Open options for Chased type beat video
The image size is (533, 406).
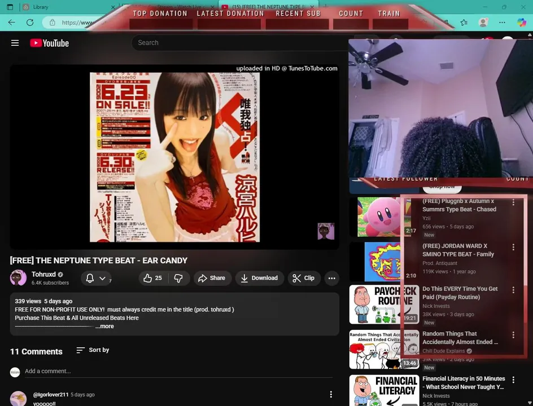pyautogui.click(x=513, y=202)
